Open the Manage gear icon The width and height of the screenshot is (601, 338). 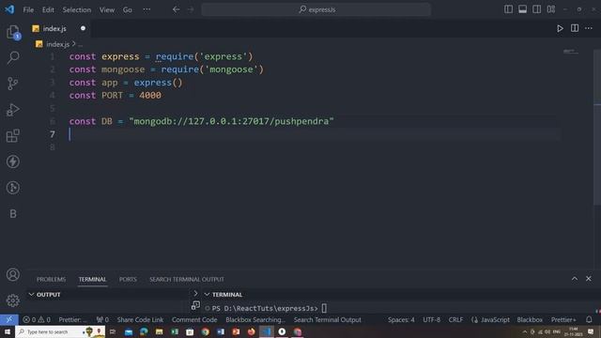12,300
